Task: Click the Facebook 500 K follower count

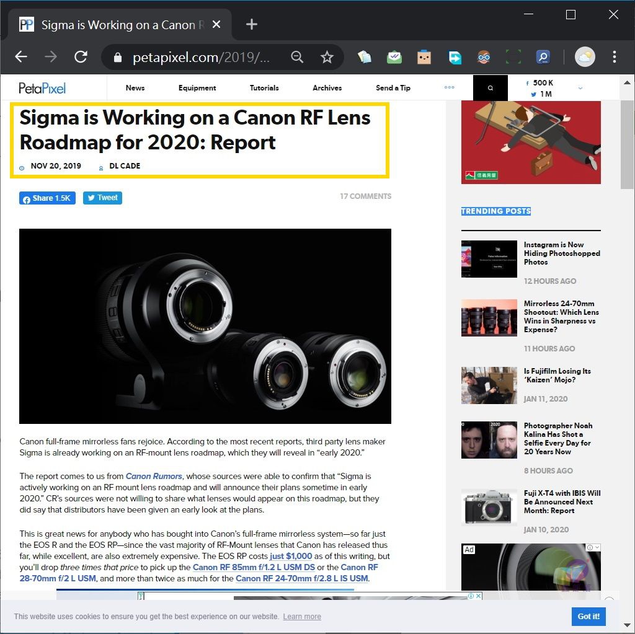Action: click(x=540, y=82)
